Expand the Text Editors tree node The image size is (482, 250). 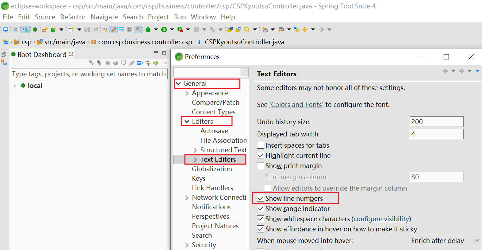195,160
